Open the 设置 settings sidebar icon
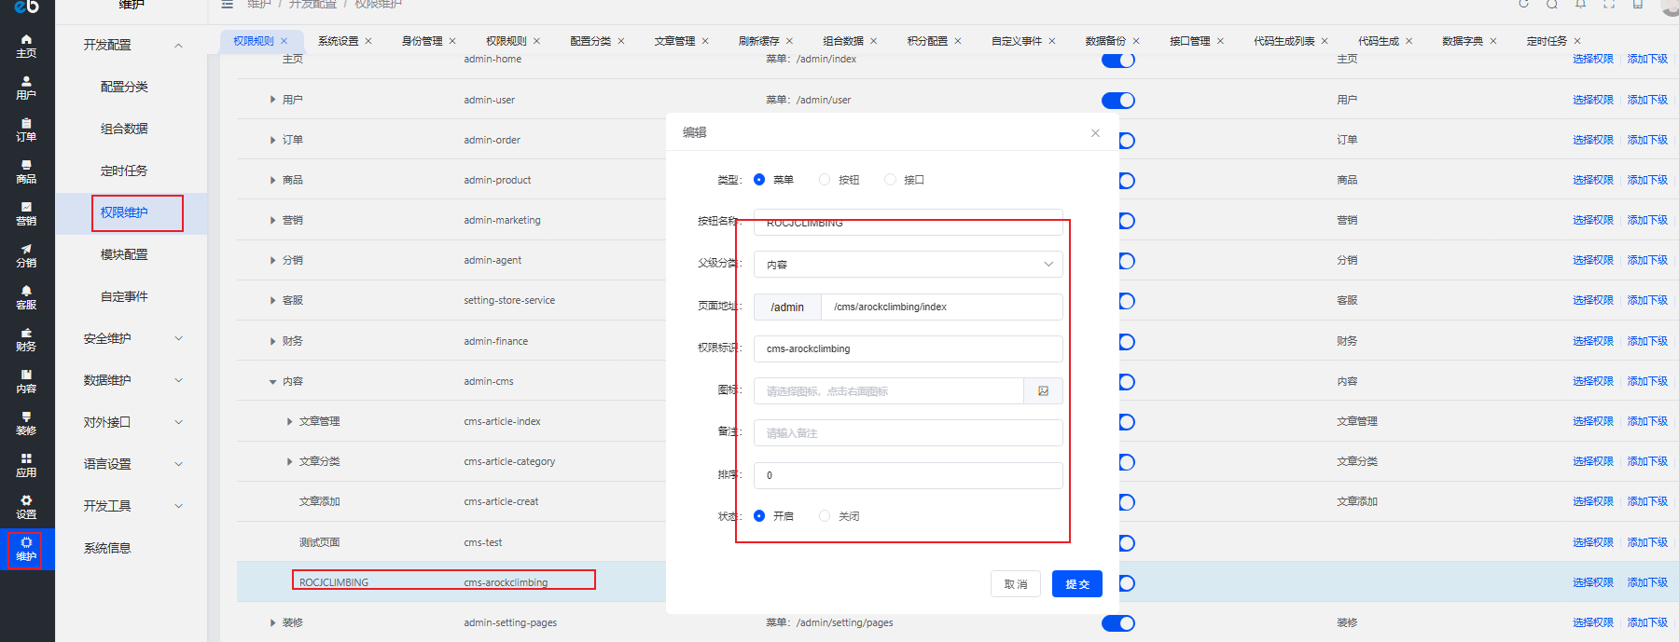 (x=26, y=507)
